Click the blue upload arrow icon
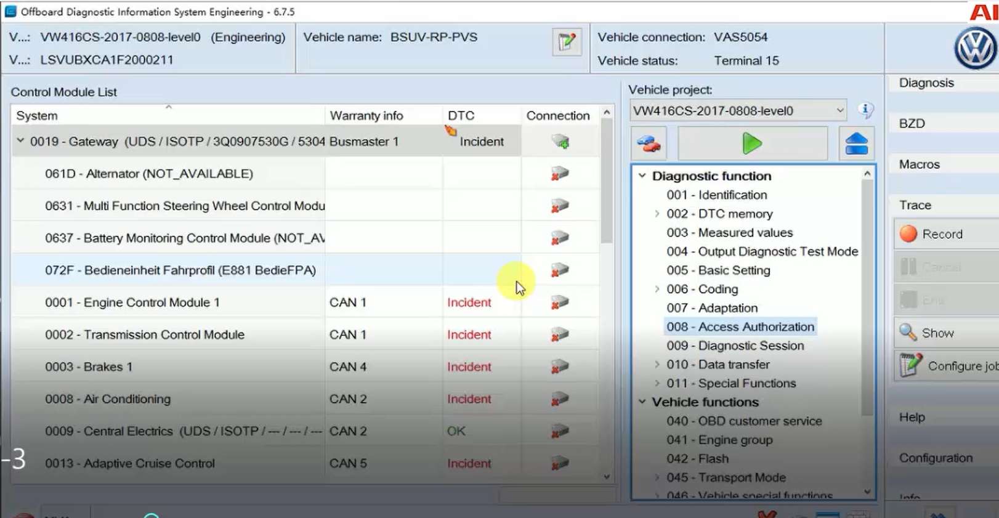This screenshot has width=999, height=518. click(x=856, y=144)
